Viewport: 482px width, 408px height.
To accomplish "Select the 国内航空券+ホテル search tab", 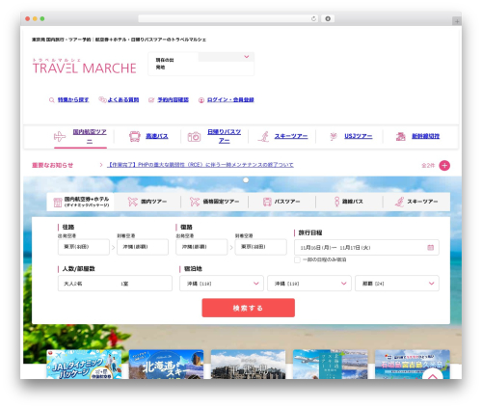I will click(x=80, y=202).
